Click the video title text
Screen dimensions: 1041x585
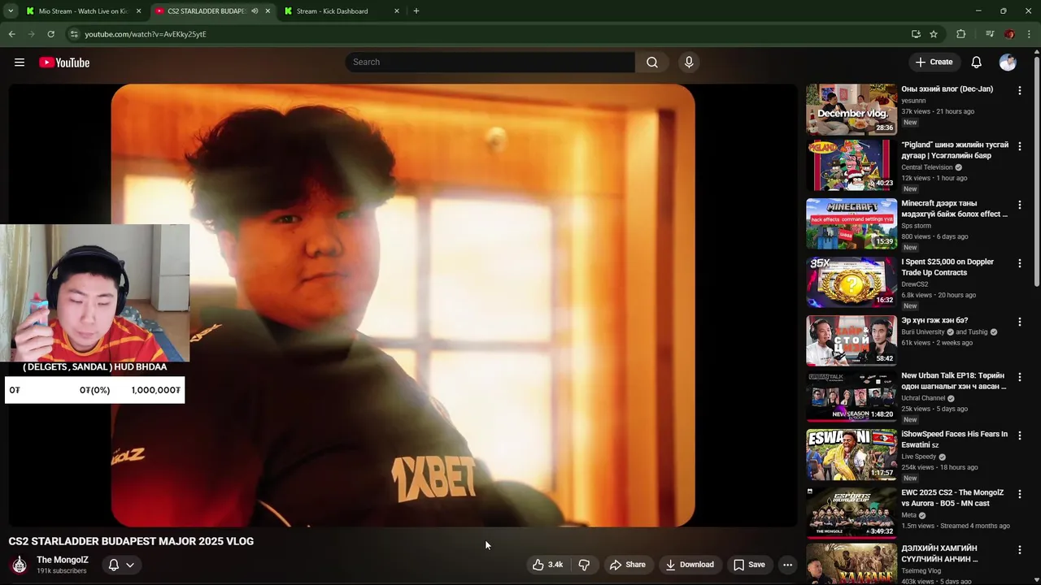[x=131, y=541]
